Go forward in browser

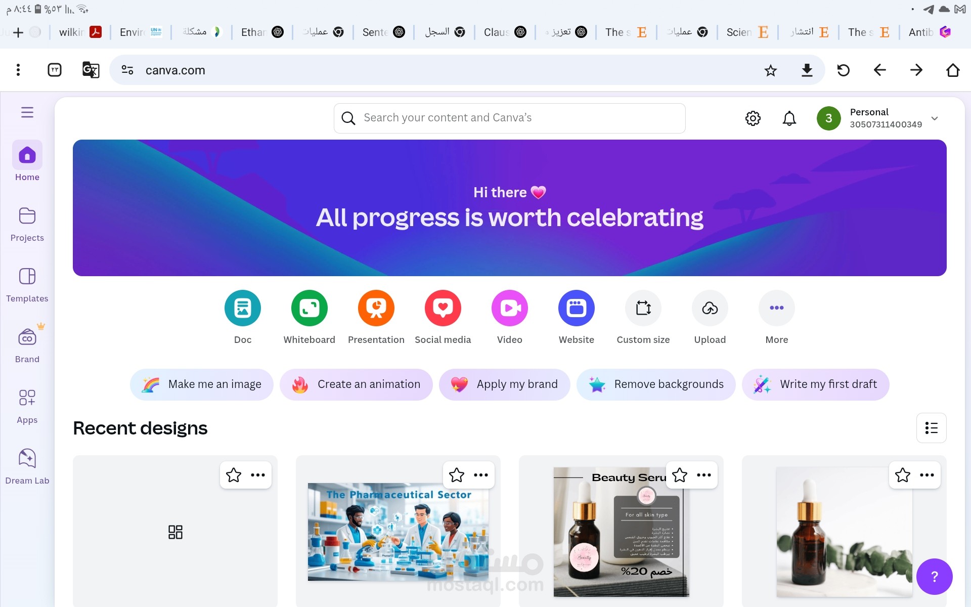coord(916,70)
